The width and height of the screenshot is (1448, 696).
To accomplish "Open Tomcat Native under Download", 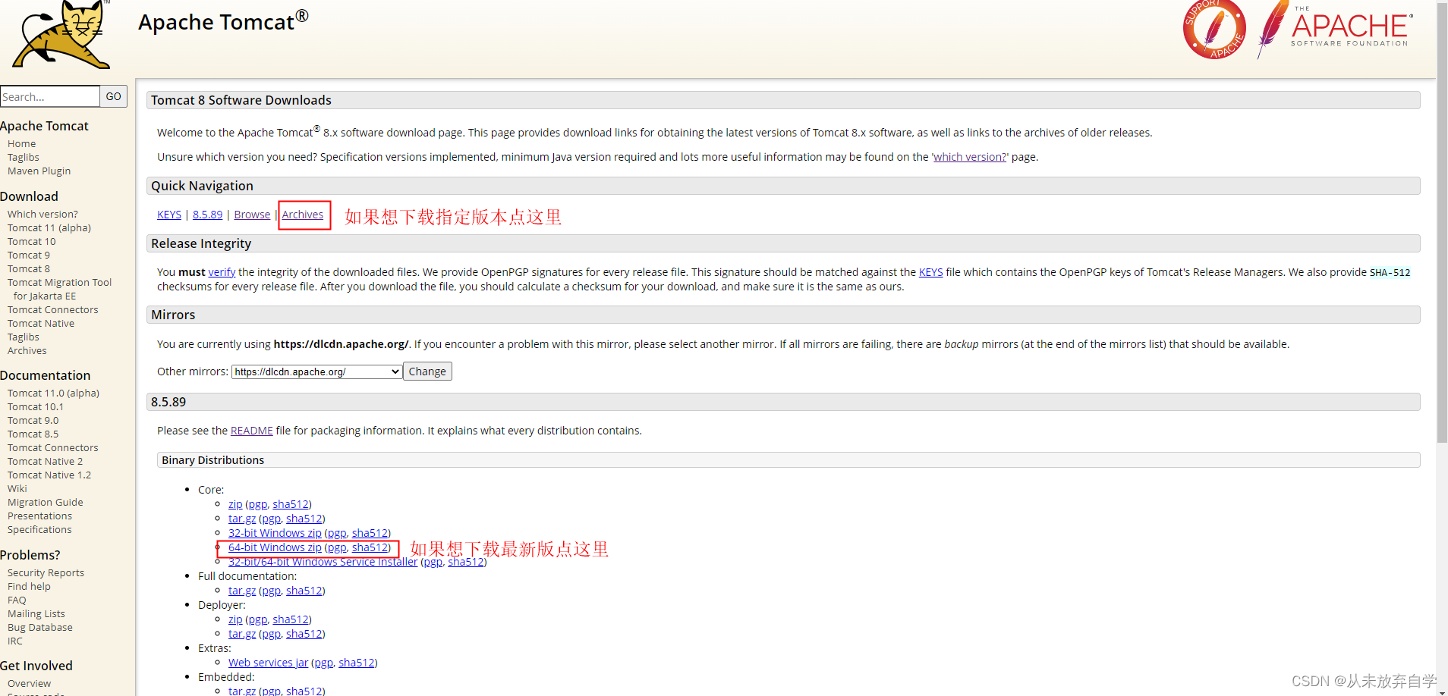I will coord(41,324).
